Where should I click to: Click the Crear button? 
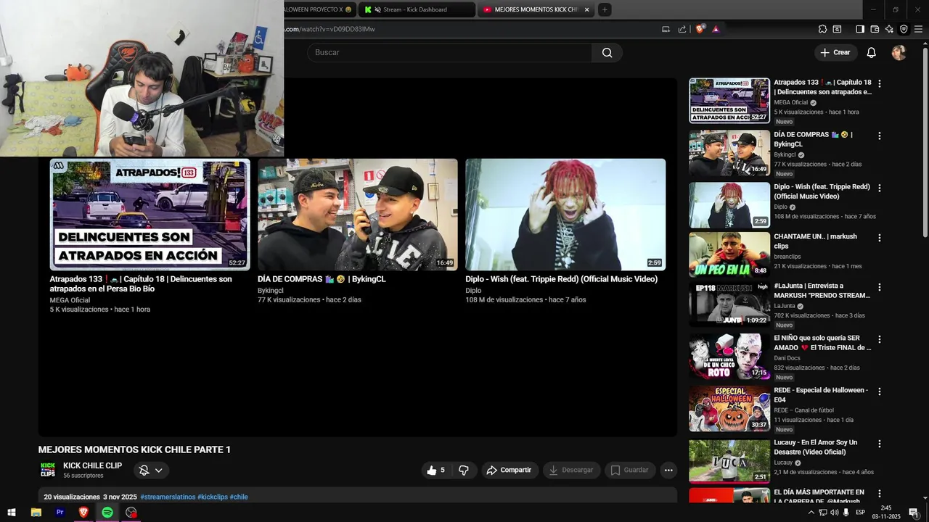click(x=835, y=52)
